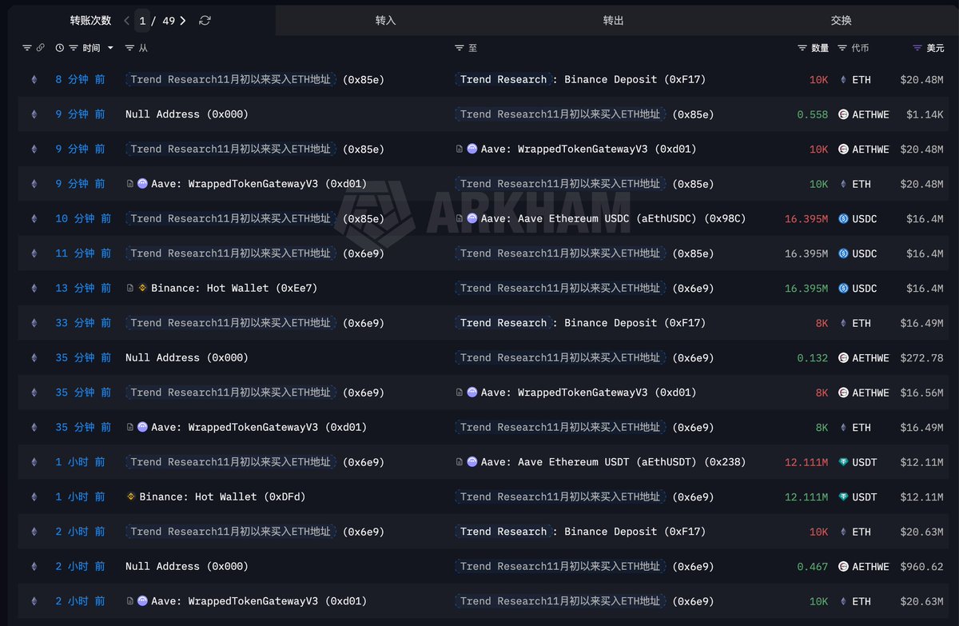The width and height of the screenshot is (959, 626).
Task: Click Aave ghost icon beside aEthUSDC
Action: pyautogui.click(x=472, y=219)
